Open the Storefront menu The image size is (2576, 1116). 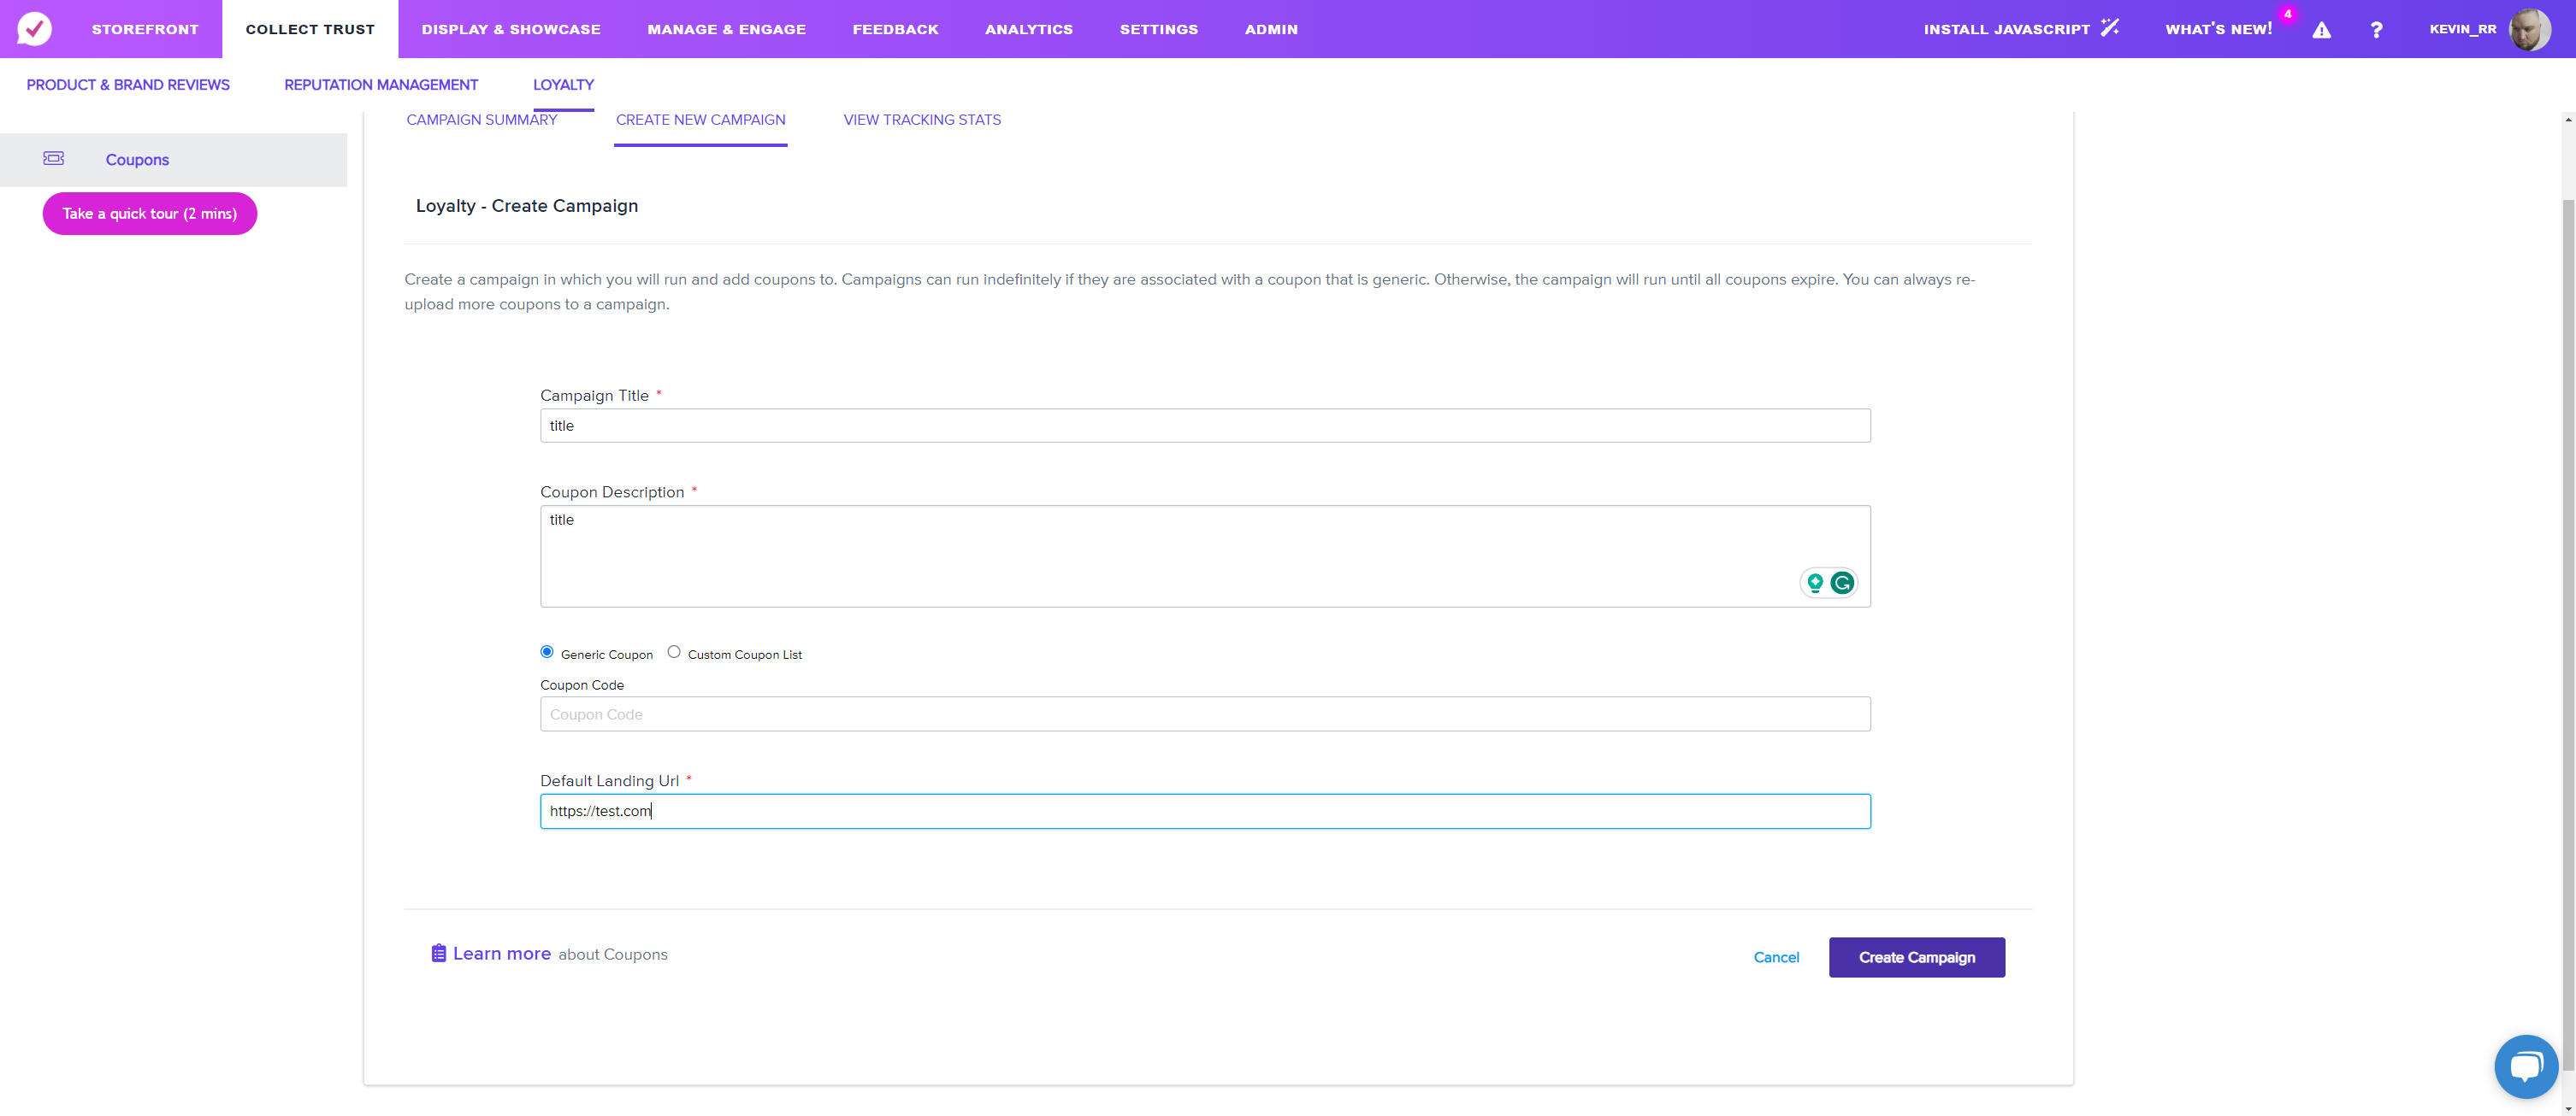pyautogui.click(x=145, y=29)
